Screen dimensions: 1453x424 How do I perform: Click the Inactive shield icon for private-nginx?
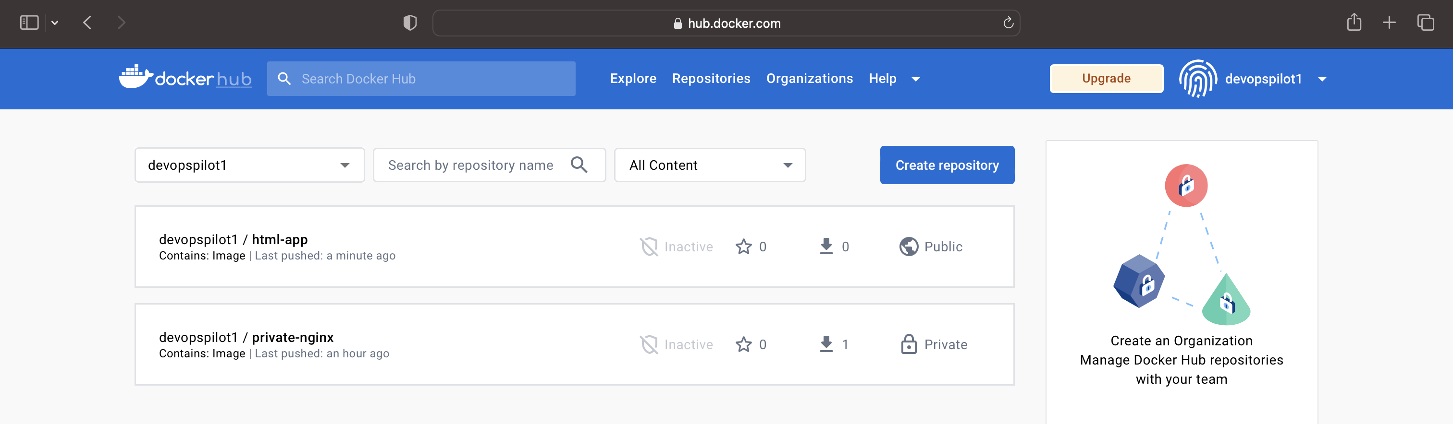(649, 344)
